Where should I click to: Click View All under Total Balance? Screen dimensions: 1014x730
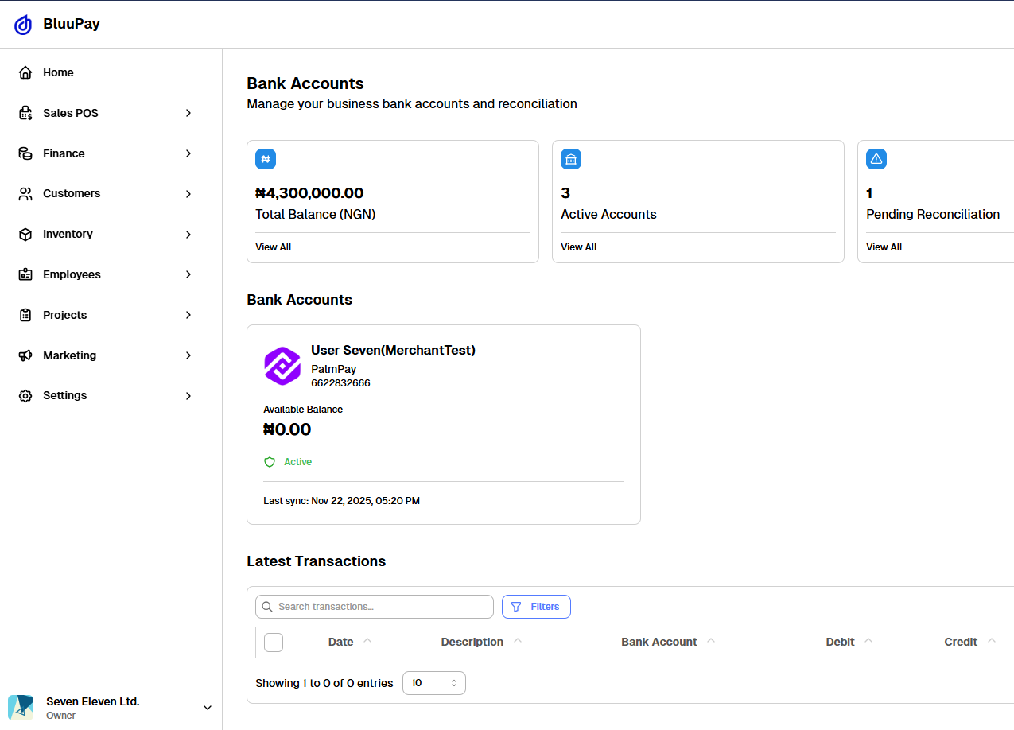point(274,247)
